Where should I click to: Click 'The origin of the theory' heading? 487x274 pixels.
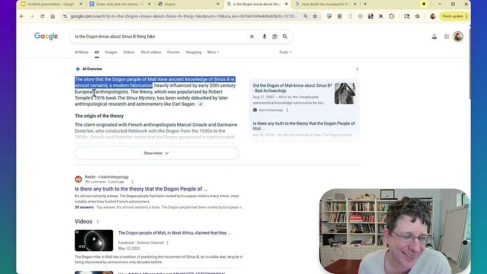99,116
